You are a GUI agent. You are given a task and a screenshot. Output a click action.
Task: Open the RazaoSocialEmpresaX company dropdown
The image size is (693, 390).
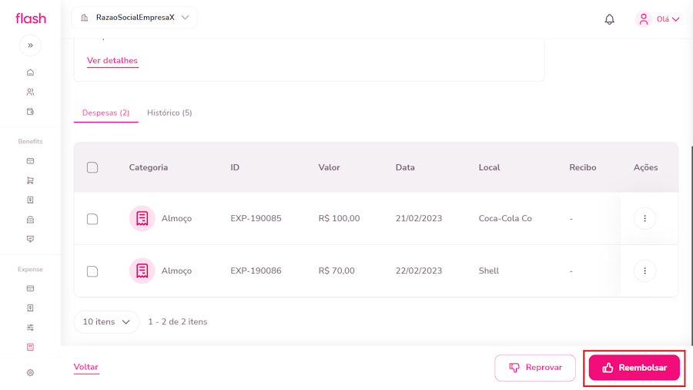135,18
